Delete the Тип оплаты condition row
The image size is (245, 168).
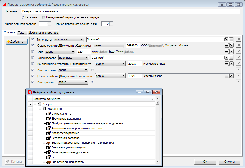click(239, 39)
